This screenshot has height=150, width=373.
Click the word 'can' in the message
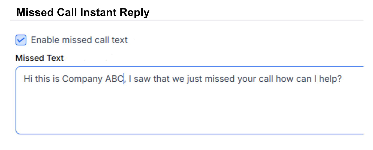click(x=303, y=79)
